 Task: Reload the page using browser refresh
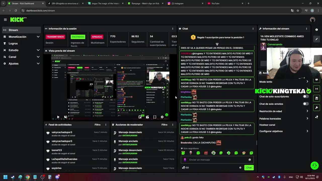point(16,11)
